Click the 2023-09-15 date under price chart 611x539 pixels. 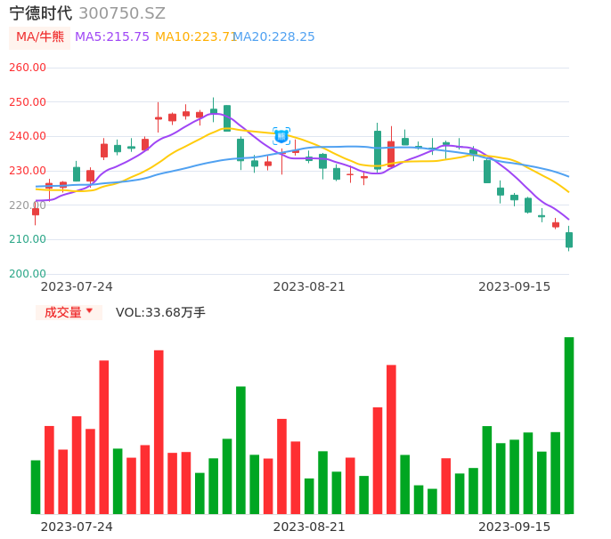515,287
